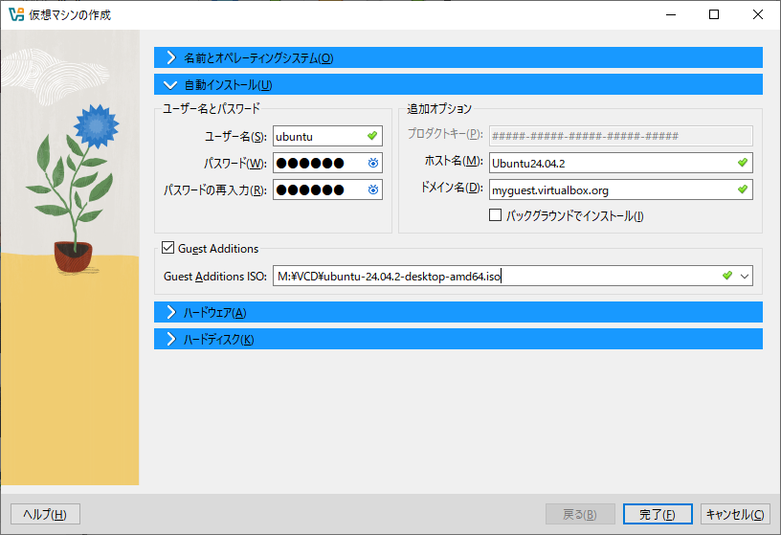Close the 仮想マシンの作成 window

click(758, 14)
